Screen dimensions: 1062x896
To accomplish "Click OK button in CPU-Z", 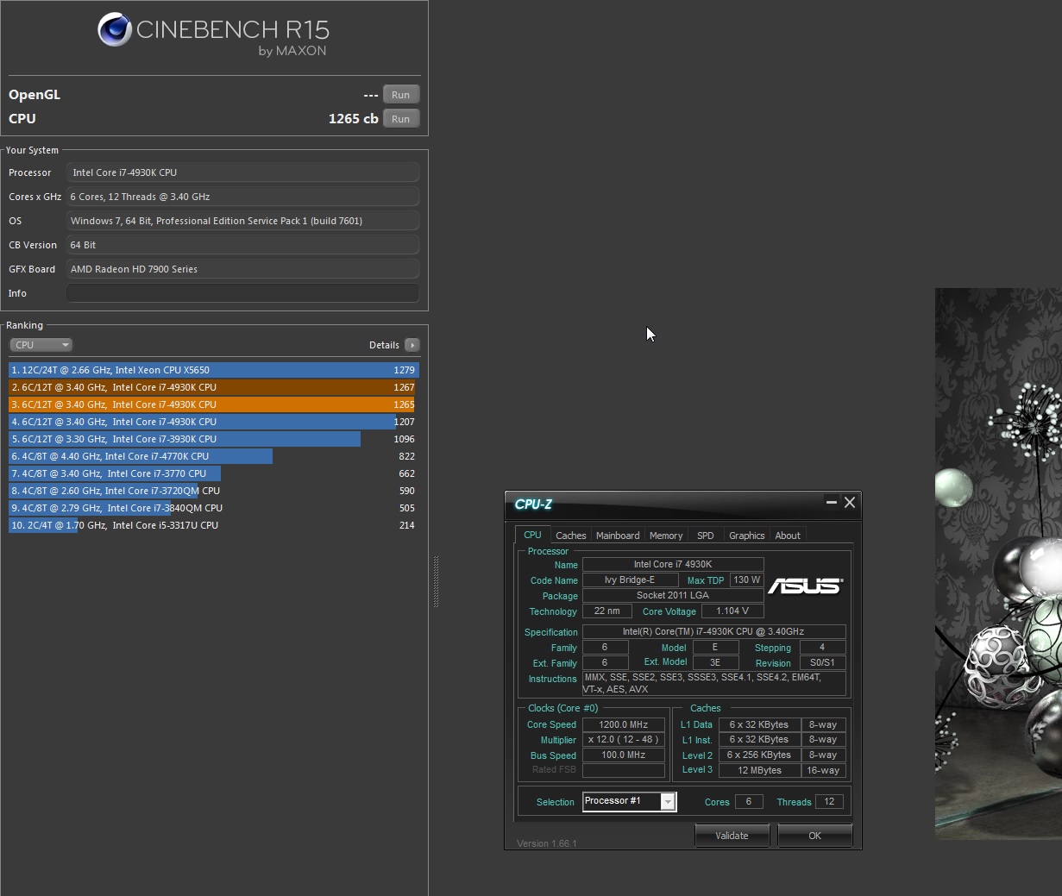I will click(814, 836).
